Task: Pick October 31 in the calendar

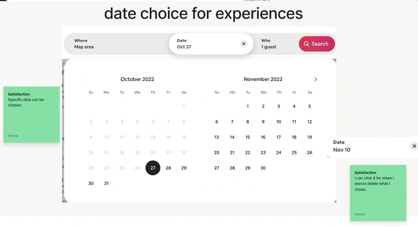Action: pyautogui.click(x=106, y=184)
